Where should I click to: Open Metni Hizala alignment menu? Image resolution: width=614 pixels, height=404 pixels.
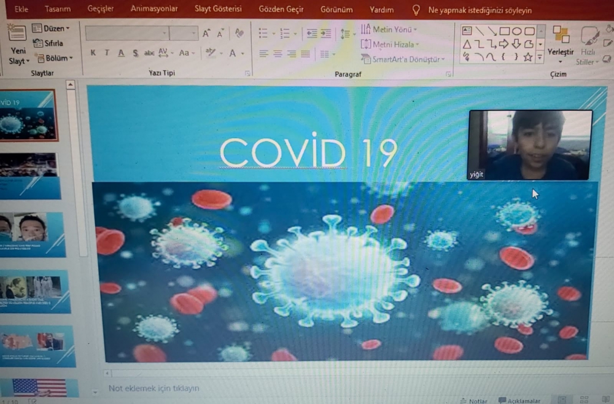pyautogui.click(x=390, y=44)
